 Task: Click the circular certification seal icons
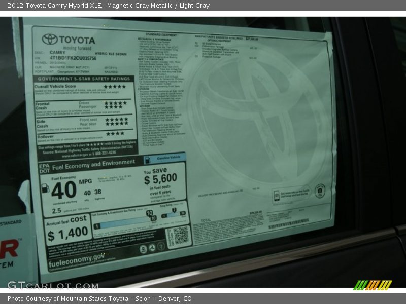320,191
